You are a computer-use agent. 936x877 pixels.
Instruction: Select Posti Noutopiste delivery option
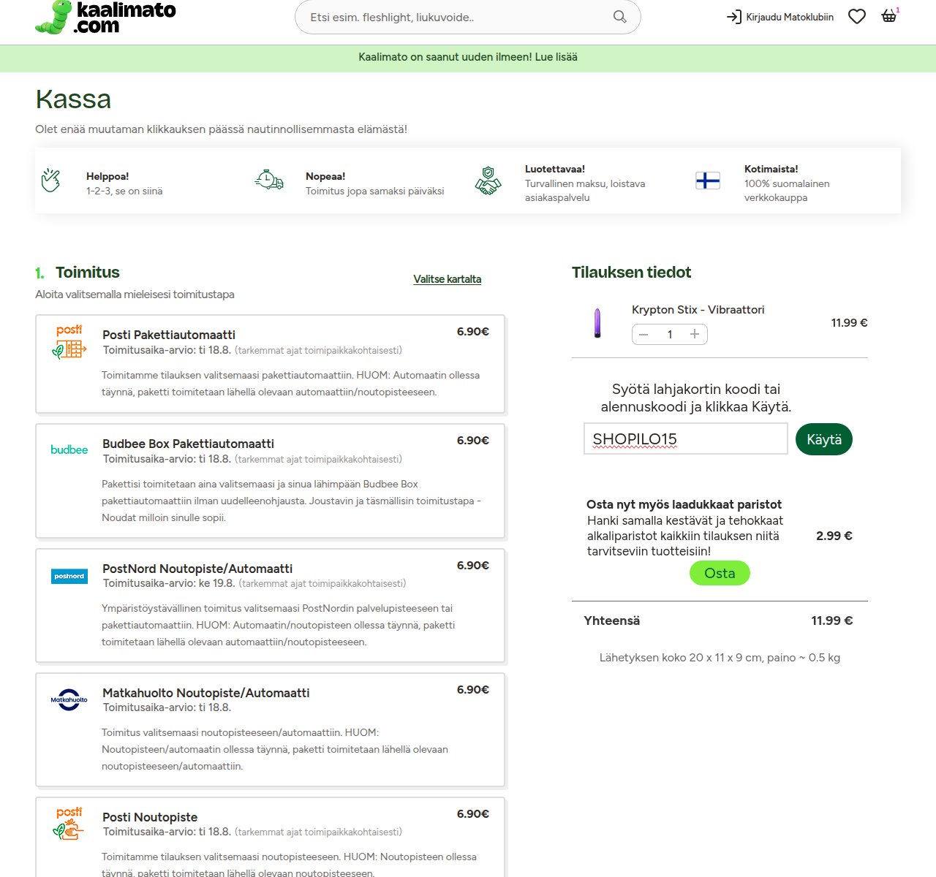pyautogui.click(x=271, y=838)
